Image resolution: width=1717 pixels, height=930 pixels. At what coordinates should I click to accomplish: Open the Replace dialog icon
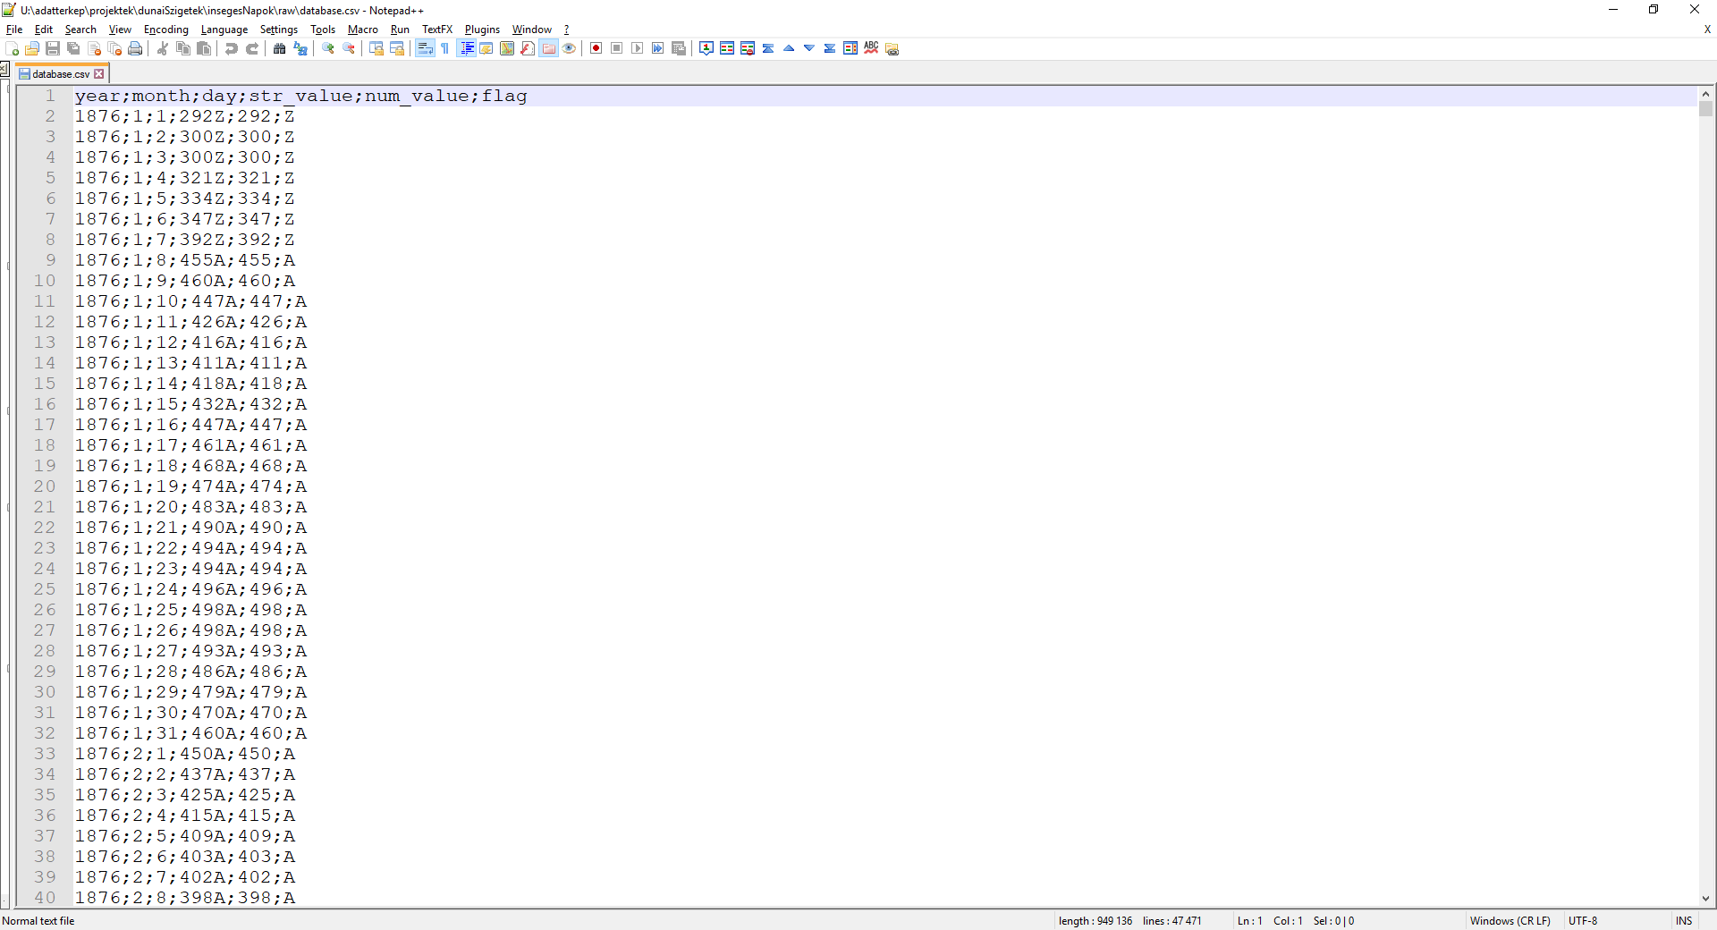300,48
